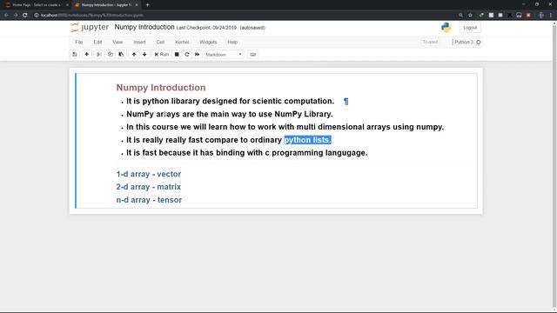Click the kernel idle circle indicator
This screenshot has height=313, width=557.
479,43
